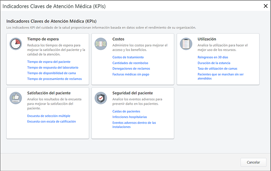Choose Tiempo de disponibilidad de cama
This screenshot has width=271, height=171.
(52, 73)
